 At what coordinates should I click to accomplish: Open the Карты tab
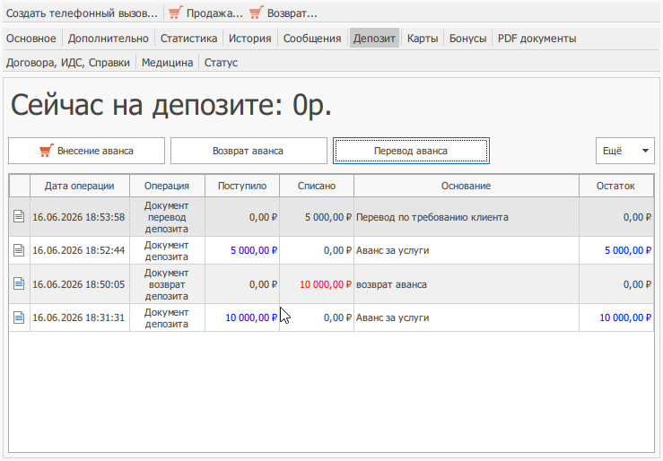[x=423, y=39]
